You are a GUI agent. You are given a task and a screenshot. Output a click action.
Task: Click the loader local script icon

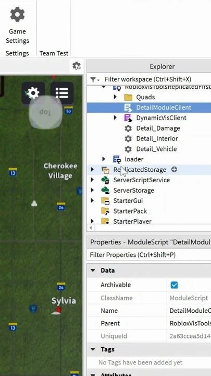(117, 159)
